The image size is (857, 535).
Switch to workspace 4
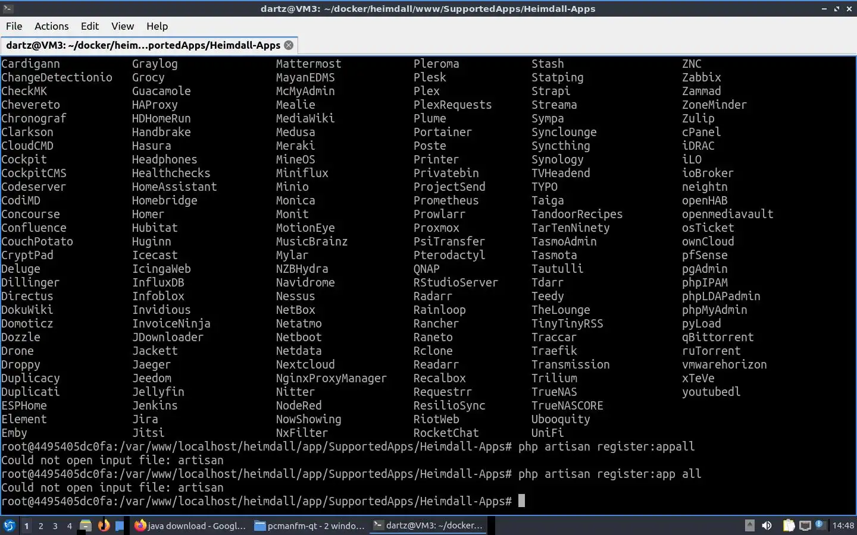point(70,525)
